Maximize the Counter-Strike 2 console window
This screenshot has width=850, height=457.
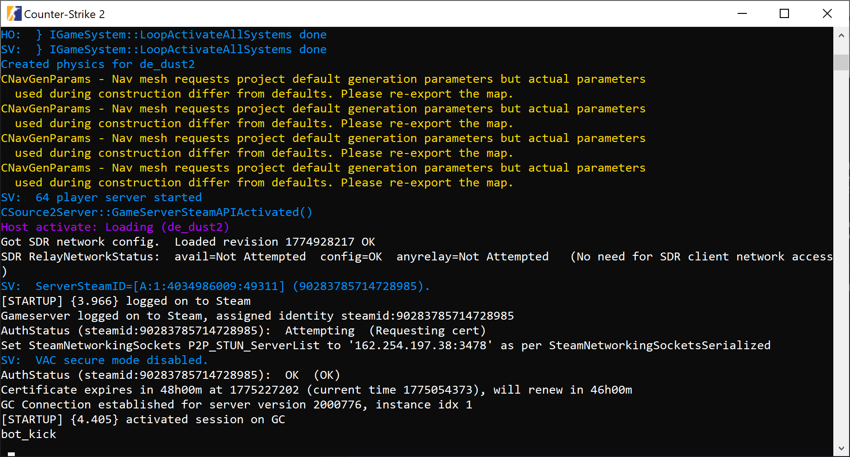click(784, 14)
